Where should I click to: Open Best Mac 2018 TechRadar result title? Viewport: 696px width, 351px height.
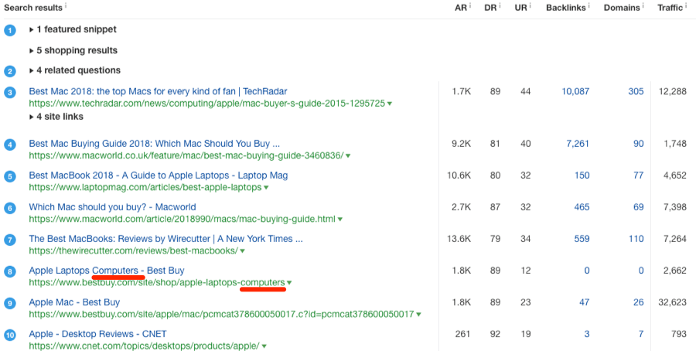(158, 91)
